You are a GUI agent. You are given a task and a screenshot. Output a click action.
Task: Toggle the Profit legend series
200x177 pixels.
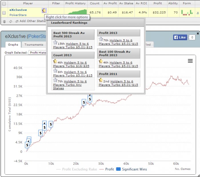click(107, 169)
